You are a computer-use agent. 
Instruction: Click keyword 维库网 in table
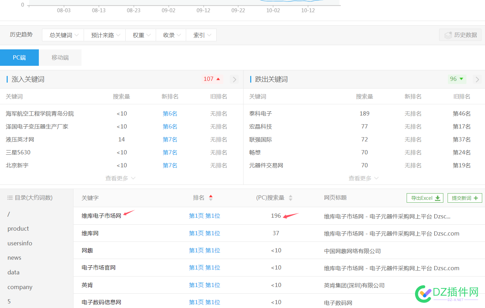[90, 233]
